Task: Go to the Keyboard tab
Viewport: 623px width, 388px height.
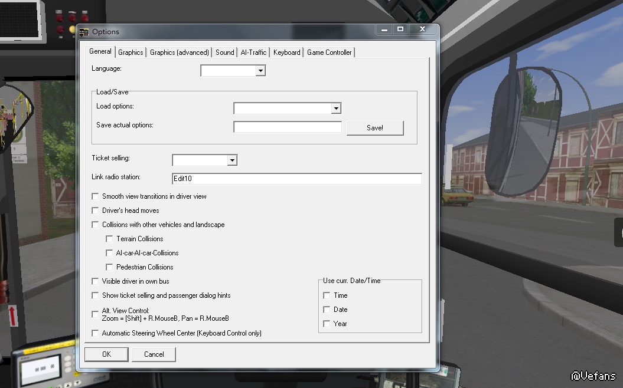Action: (286, 52)
